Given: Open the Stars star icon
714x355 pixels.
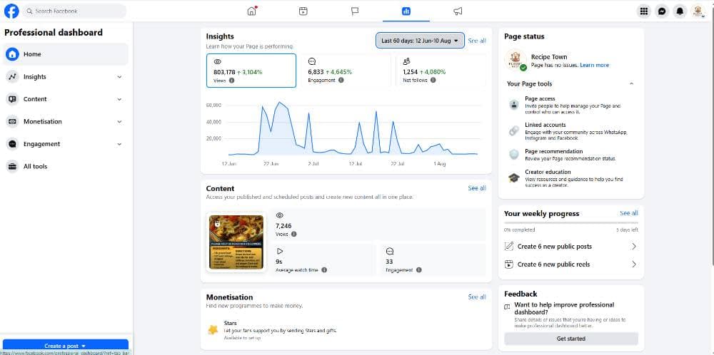Looking at the screenshot, I should 213,329.
